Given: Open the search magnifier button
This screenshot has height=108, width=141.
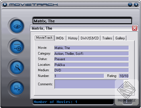Looking at the screenshot, I should 17,67.
